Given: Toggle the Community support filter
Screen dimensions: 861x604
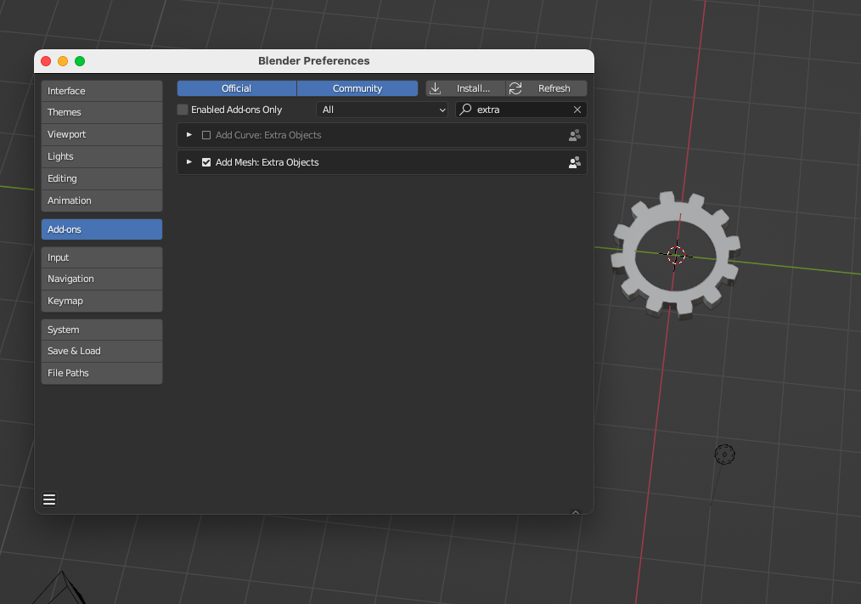Looking at the screenshot, I should 357,88.
